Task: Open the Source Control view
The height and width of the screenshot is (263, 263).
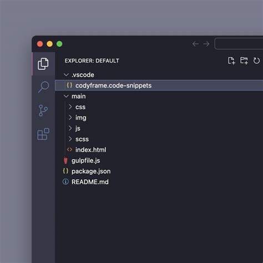Action: pos(43,110)
